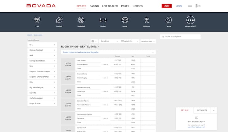Open the calendar date filter icon

point(94,41)
